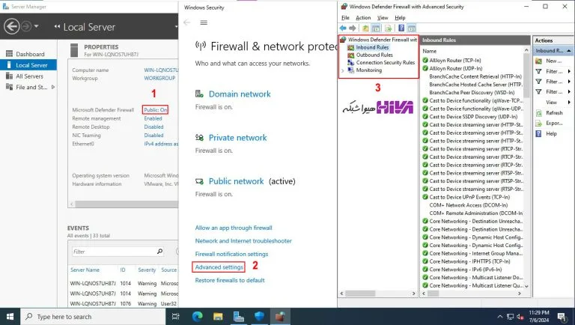Click the magnifier icon in Events filter
575x325 pixels.
[159, 252]
